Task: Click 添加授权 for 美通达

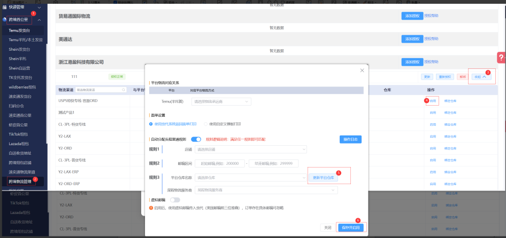Action: tap(412, 39)
